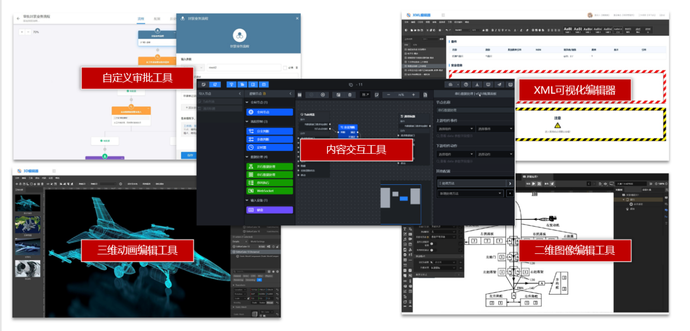Select the 多路判断 node button

[269, 139]
